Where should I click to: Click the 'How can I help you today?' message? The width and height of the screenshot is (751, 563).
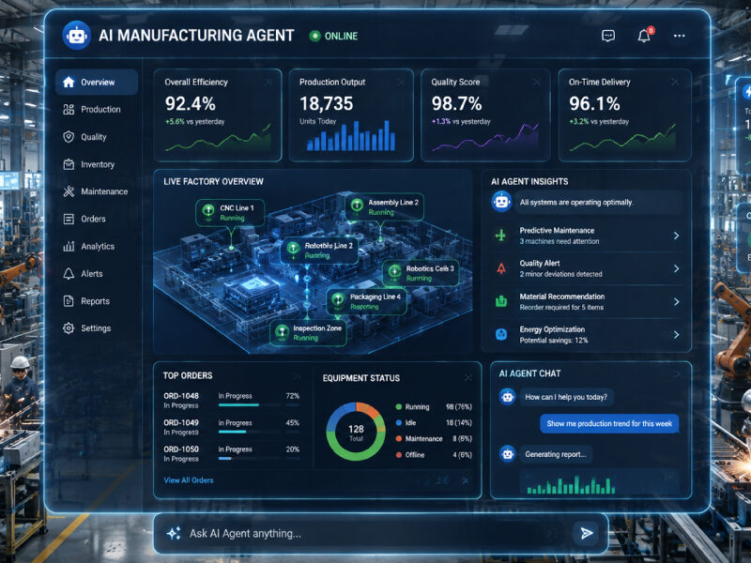click(566, 397)
